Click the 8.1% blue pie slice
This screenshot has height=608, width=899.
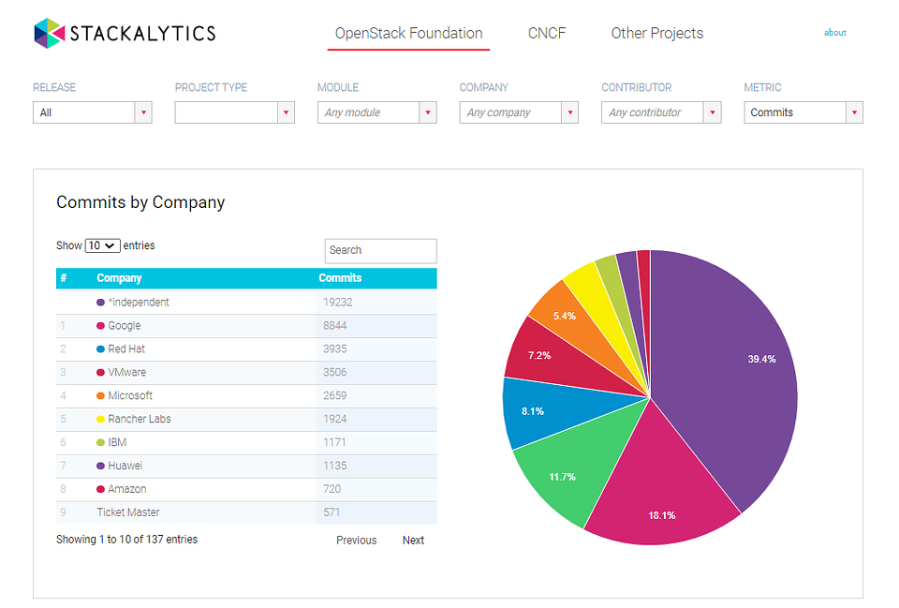pos(551,410)
